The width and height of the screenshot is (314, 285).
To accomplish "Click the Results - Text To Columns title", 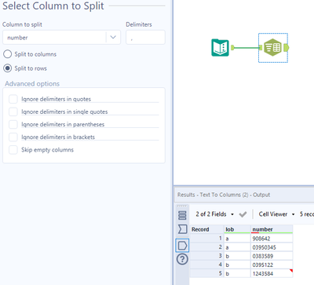I will 224,195.
